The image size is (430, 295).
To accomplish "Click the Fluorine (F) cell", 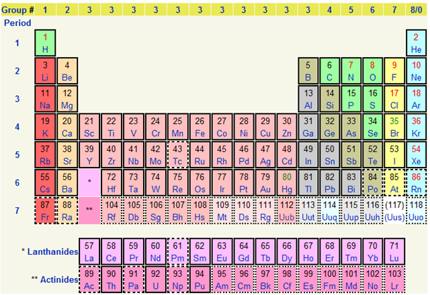I will 394,71.
